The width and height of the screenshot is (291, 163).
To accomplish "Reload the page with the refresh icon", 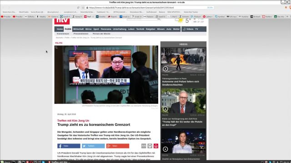I will [78, 8].
